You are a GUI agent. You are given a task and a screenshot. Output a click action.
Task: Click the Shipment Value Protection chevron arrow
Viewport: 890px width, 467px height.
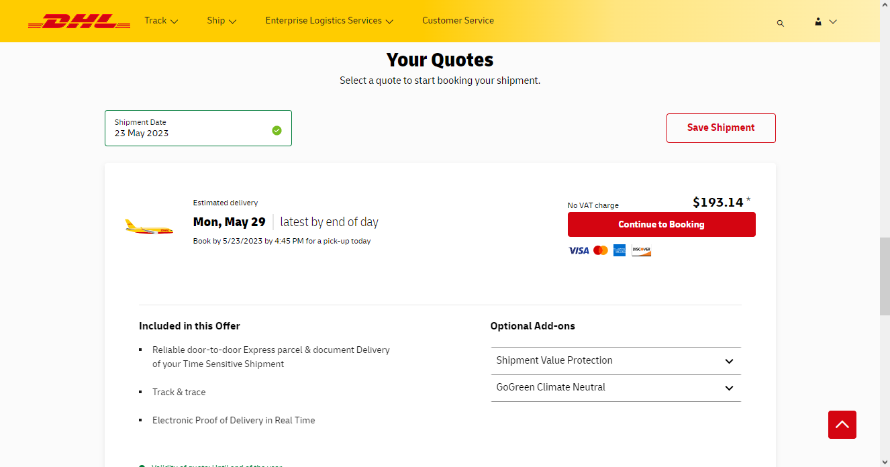730,361
